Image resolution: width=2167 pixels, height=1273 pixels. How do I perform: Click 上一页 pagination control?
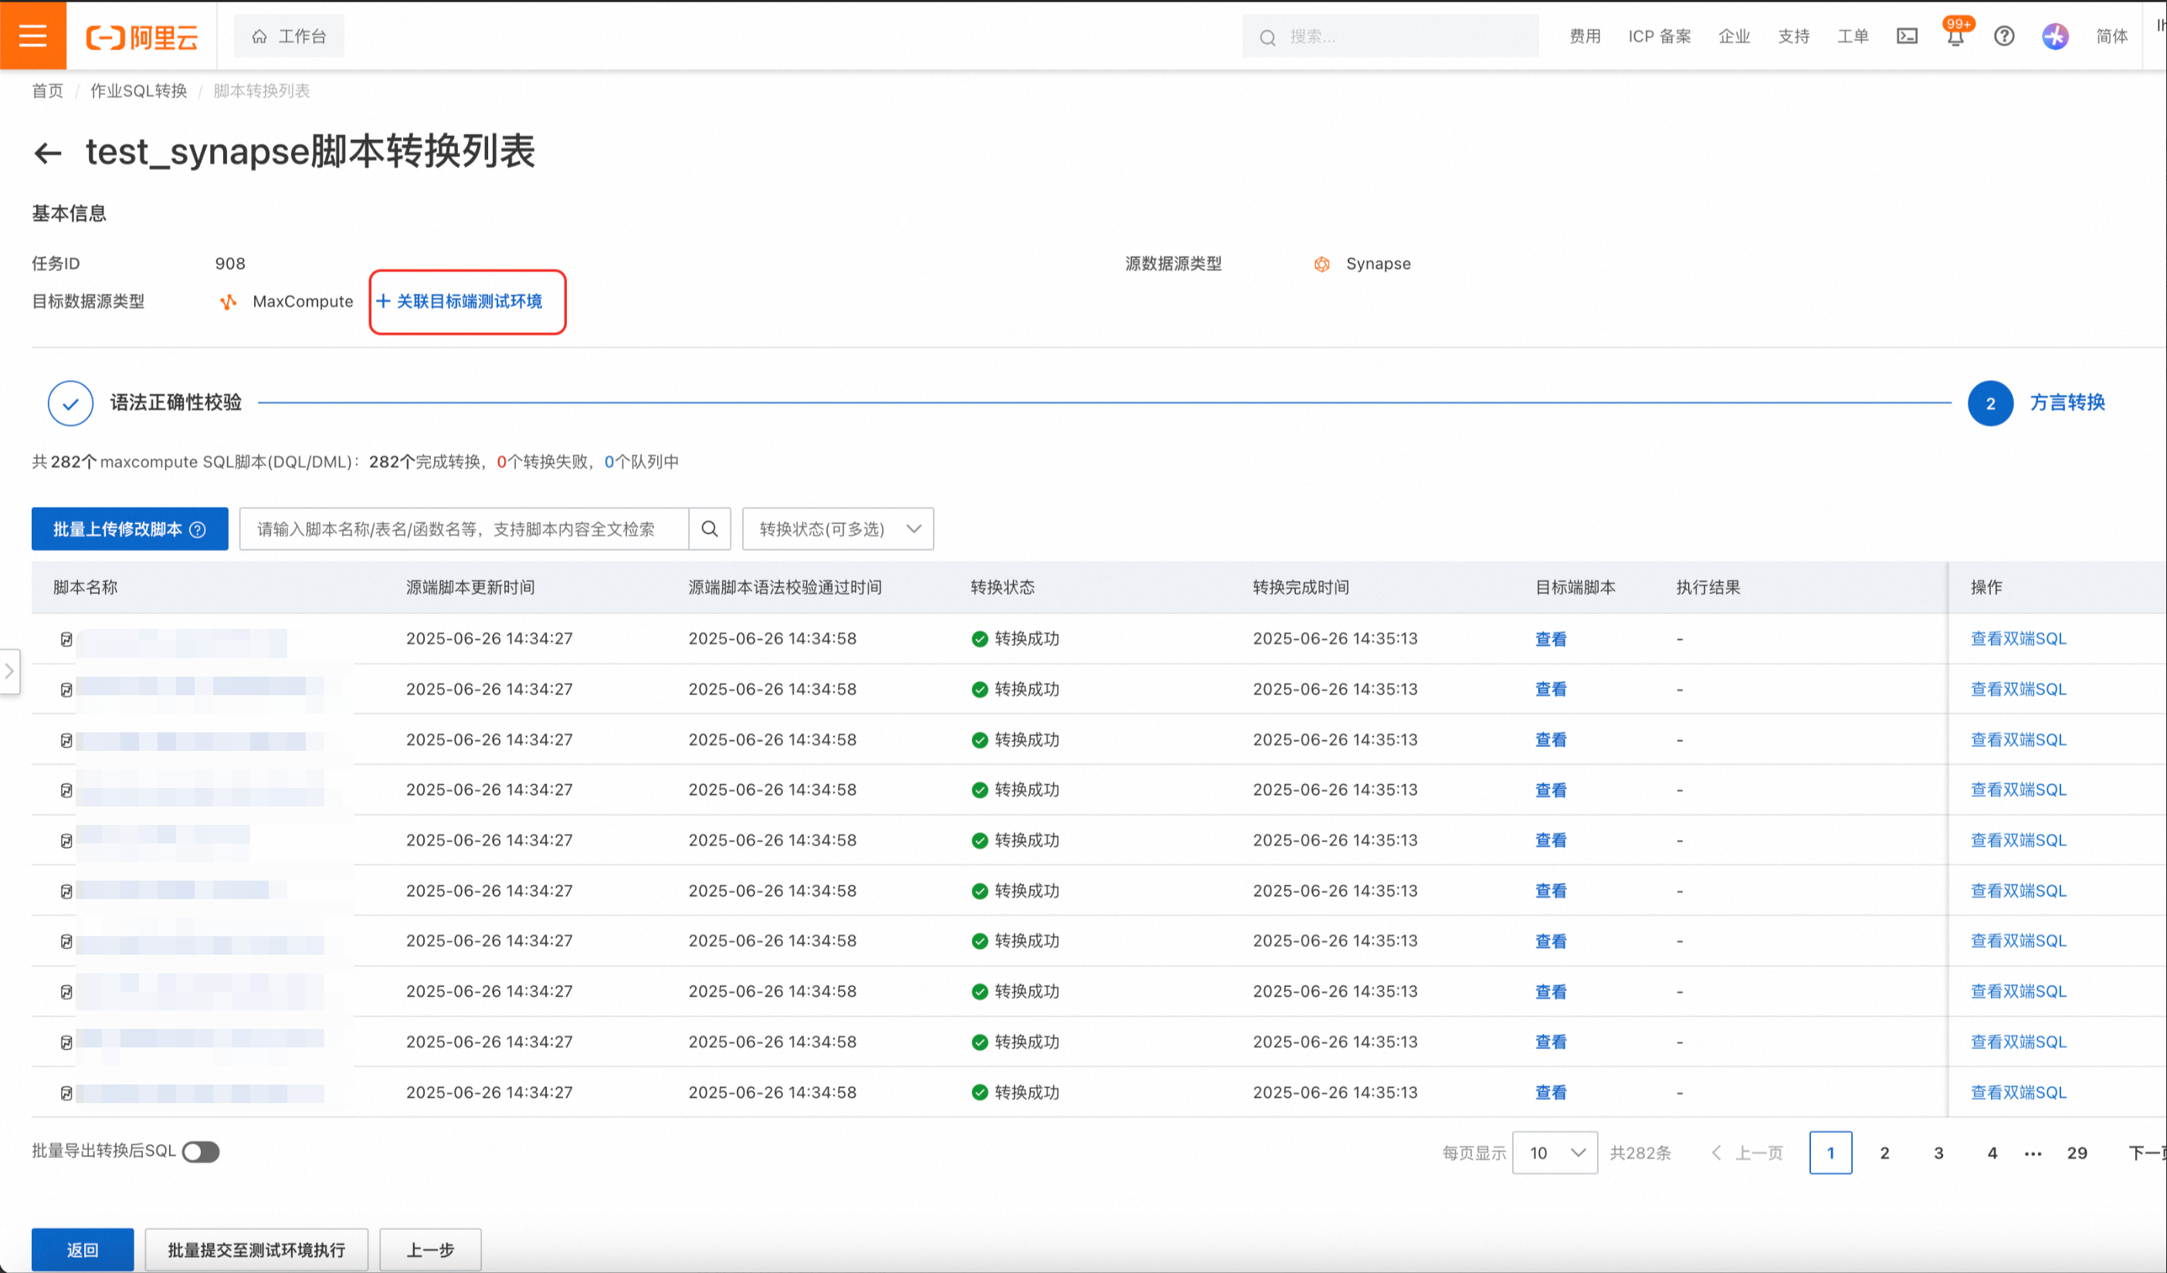coord(1748,1152)
